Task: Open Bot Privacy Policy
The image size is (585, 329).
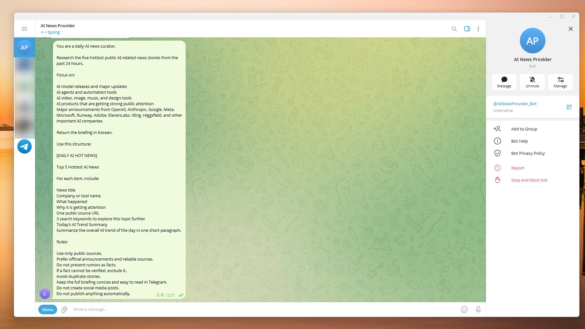Action: point(533,153)
